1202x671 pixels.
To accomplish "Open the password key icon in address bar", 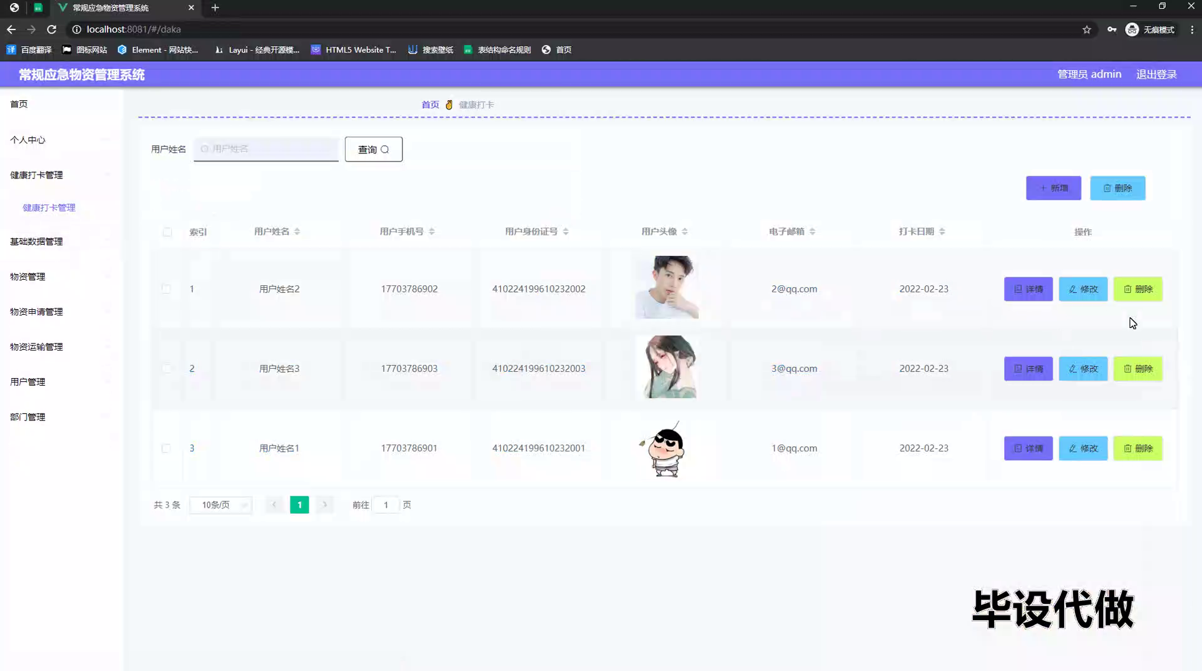I will pos(1112,29).
